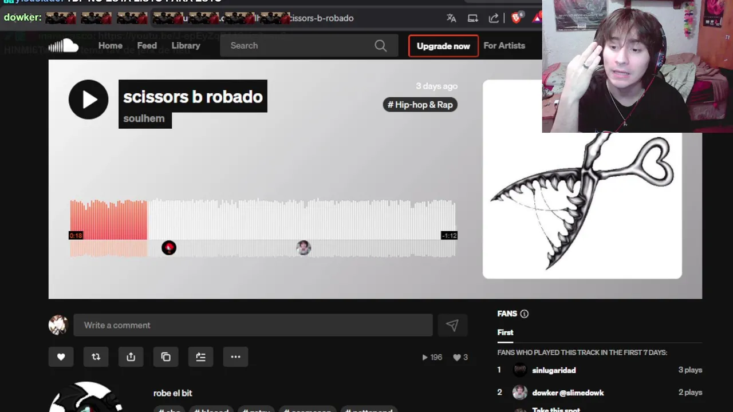This screenshot has width=733, height=412.
Task: Click the 3 plays text for sinlugaridad
Action: pos(690,370)
